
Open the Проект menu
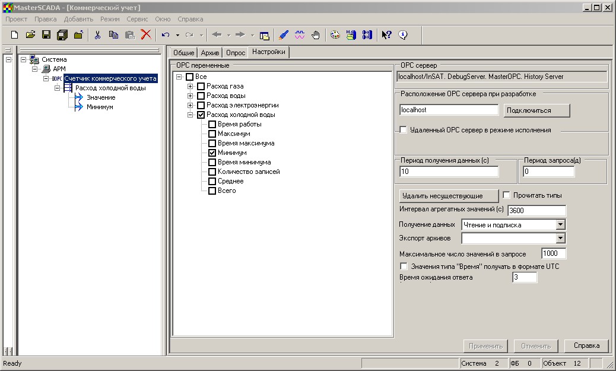[17, 19]
